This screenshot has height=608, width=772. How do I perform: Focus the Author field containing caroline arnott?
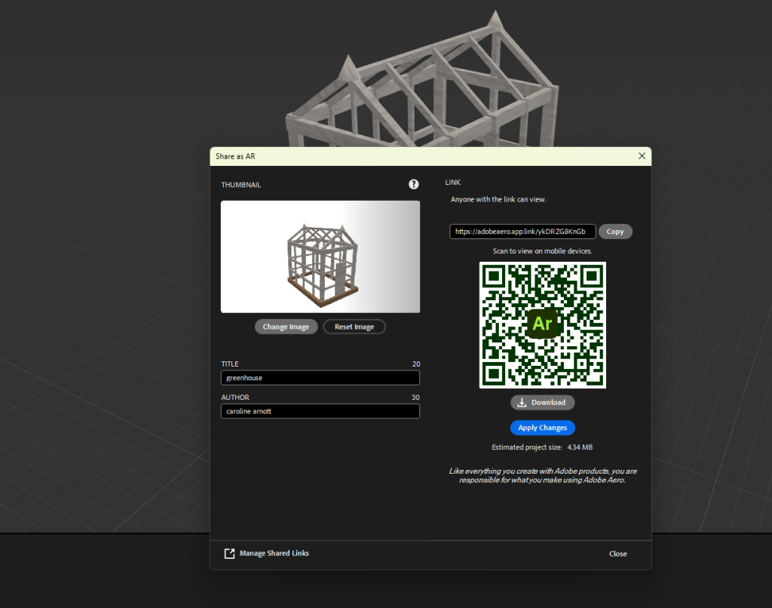(x=320, y=411)
